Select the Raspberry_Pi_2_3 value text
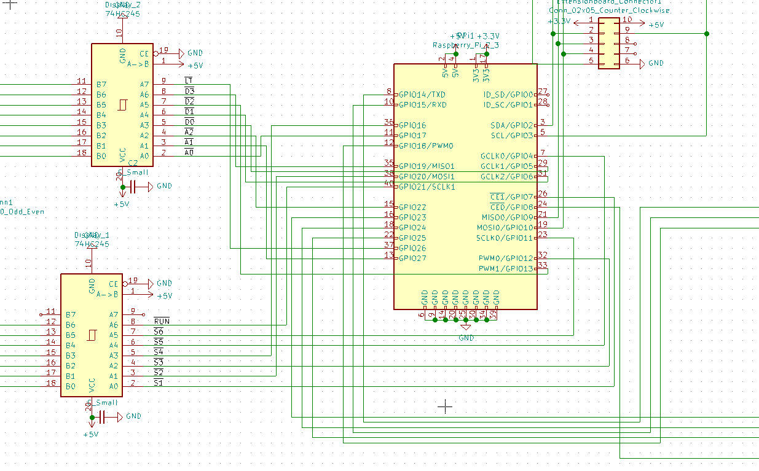Viewport: 759px width, 471px height. pyautogui.click(x=465, y=45)
